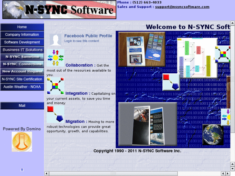The image size is (235, 176).
Task: Click the Earth globe image
Action: click(x=213, y=135)
